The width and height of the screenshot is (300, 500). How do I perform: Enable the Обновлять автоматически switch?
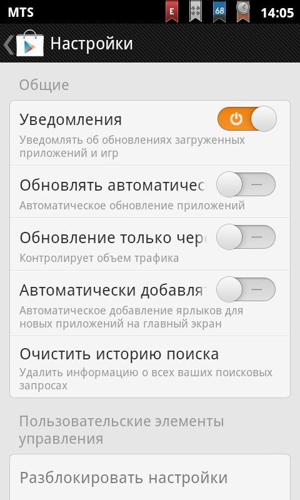click(246, 184)
